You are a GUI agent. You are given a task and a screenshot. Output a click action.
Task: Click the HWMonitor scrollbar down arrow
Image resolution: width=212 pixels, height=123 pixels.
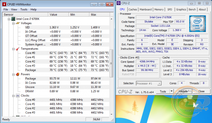click(x=111, y=114)
